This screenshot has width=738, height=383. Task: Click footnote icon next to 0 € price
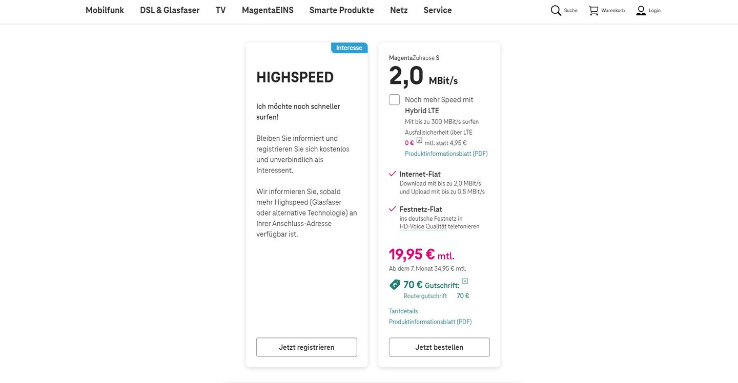419,140
